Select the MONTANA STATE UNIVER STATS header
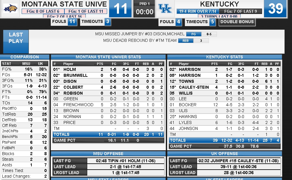This screenshot has width=292, height=180. click(108, 57)
